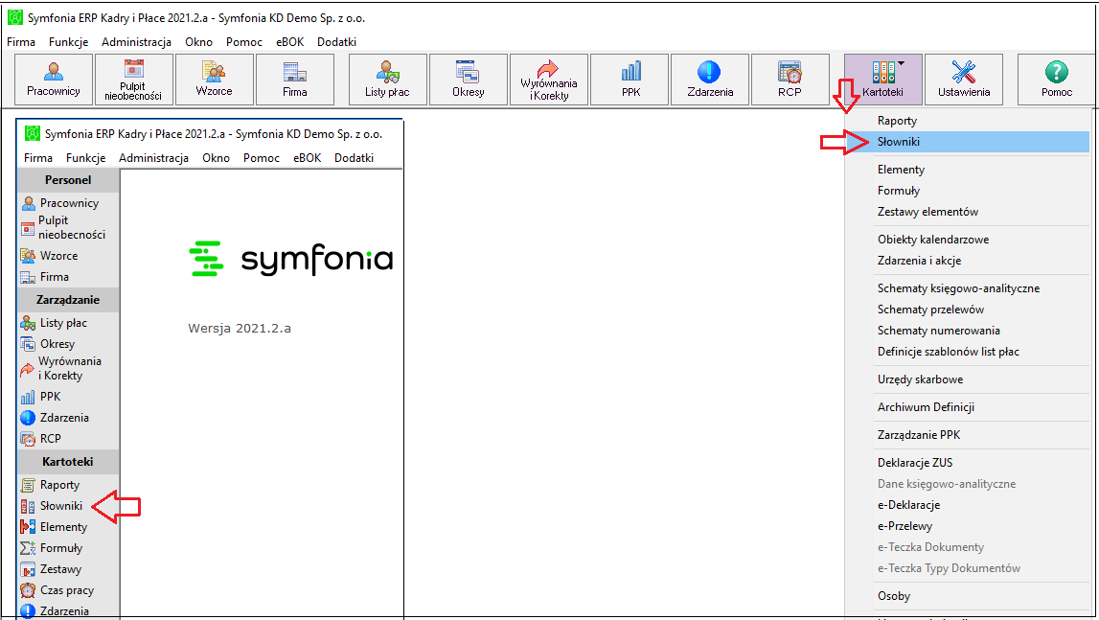Open Wyrównania i Korekty toolbar button
This screenshot has width=1099, height=620.
tap(549, 80)
